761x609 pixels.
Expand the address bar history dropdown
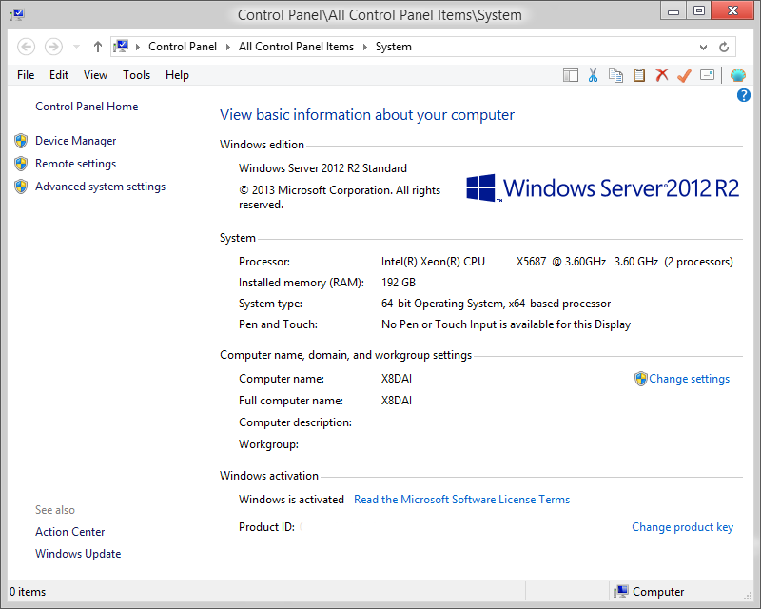(704, 47)
